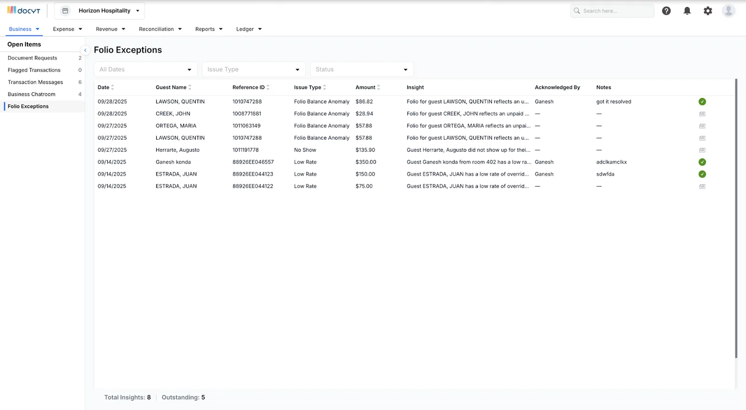
Task: Click the $350.00 amount cell
Action: click(366, 162)
